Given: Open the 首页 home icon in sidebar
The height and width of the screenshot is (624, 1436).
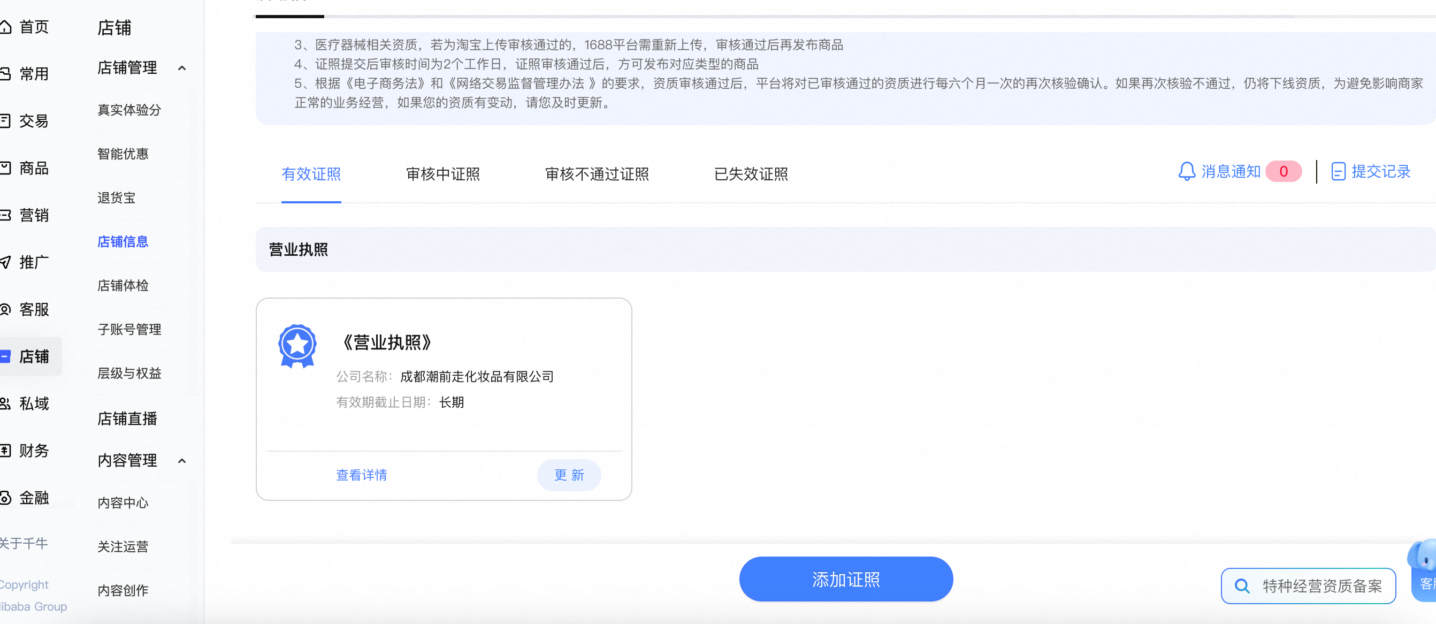Looking at the screenshot, I should click(5, 27).
